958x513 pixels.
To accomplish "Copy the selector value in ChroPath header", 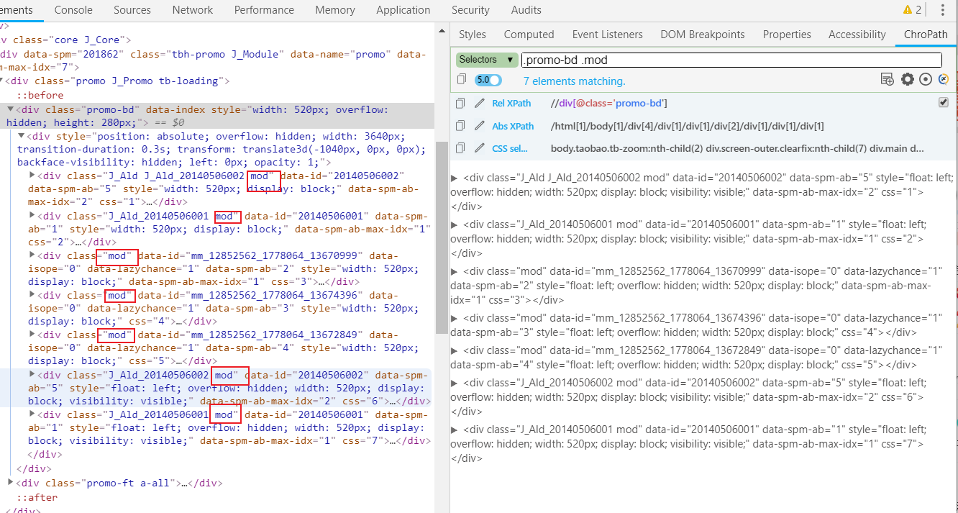I will click(462, 79).
